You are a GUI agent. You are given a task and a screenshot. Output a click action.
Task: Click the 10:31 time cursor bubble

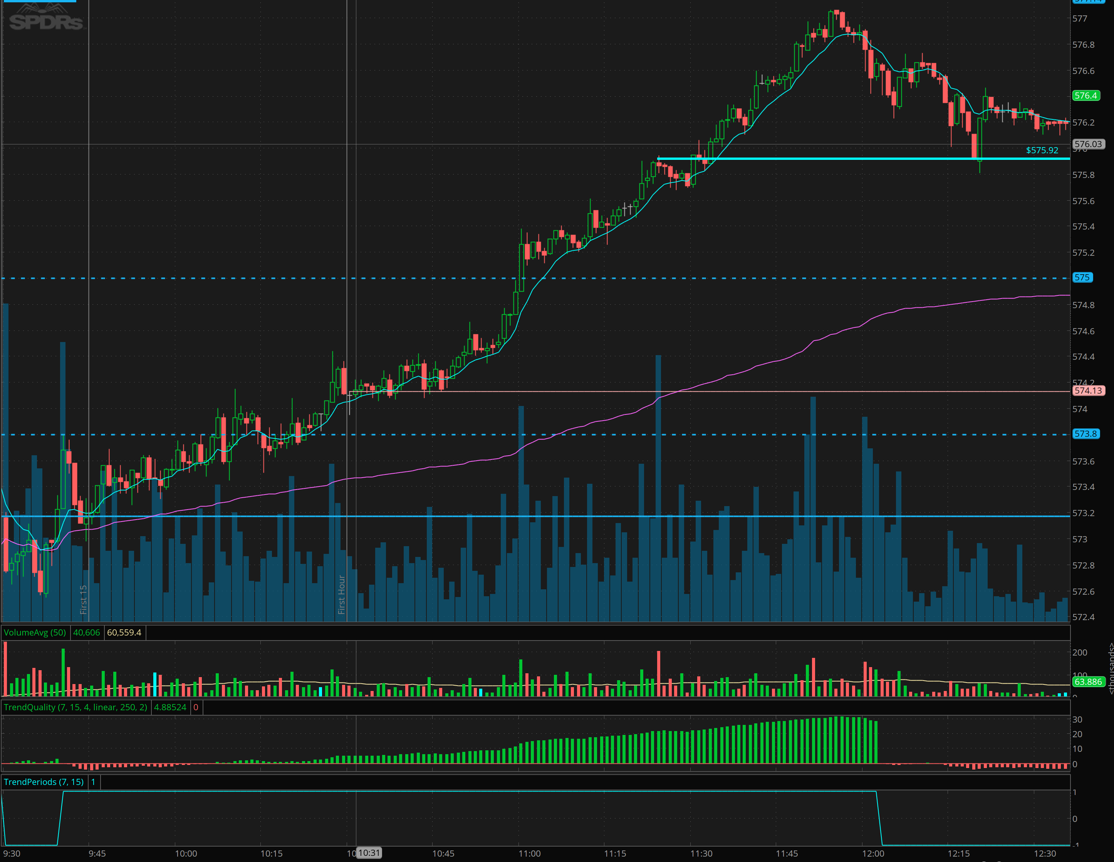pyautogui.click(x=369, y=853)
